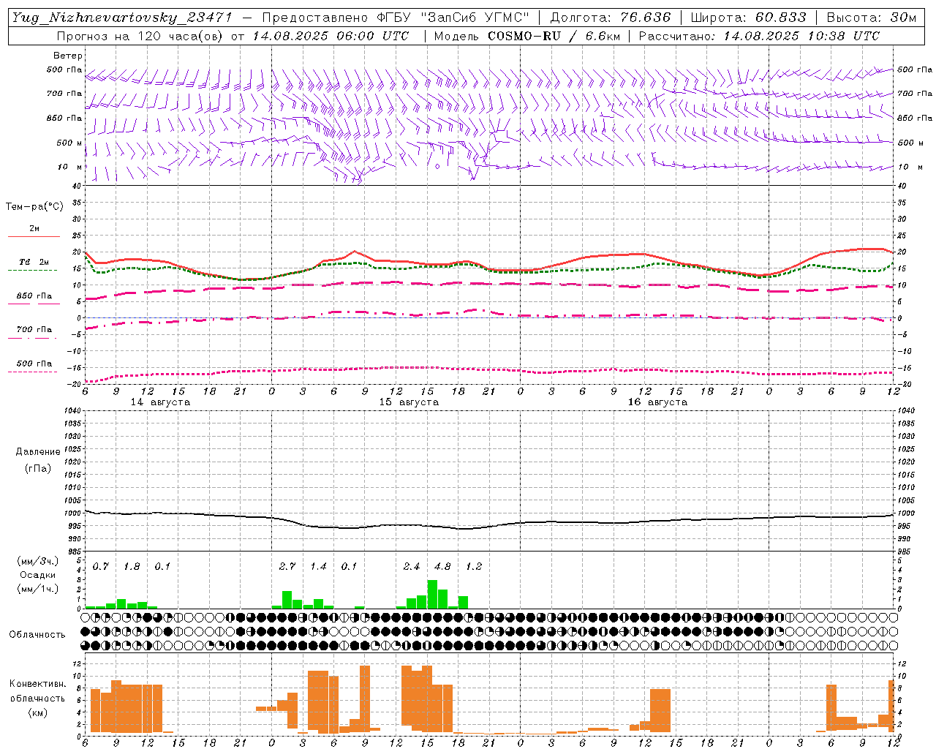This screenshot has height=749, width=936.
Task: Click the 1.4 precipitation total
Action: (x=318, y=567)
